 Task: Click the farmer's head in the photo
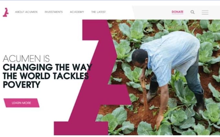click(140, 58)
